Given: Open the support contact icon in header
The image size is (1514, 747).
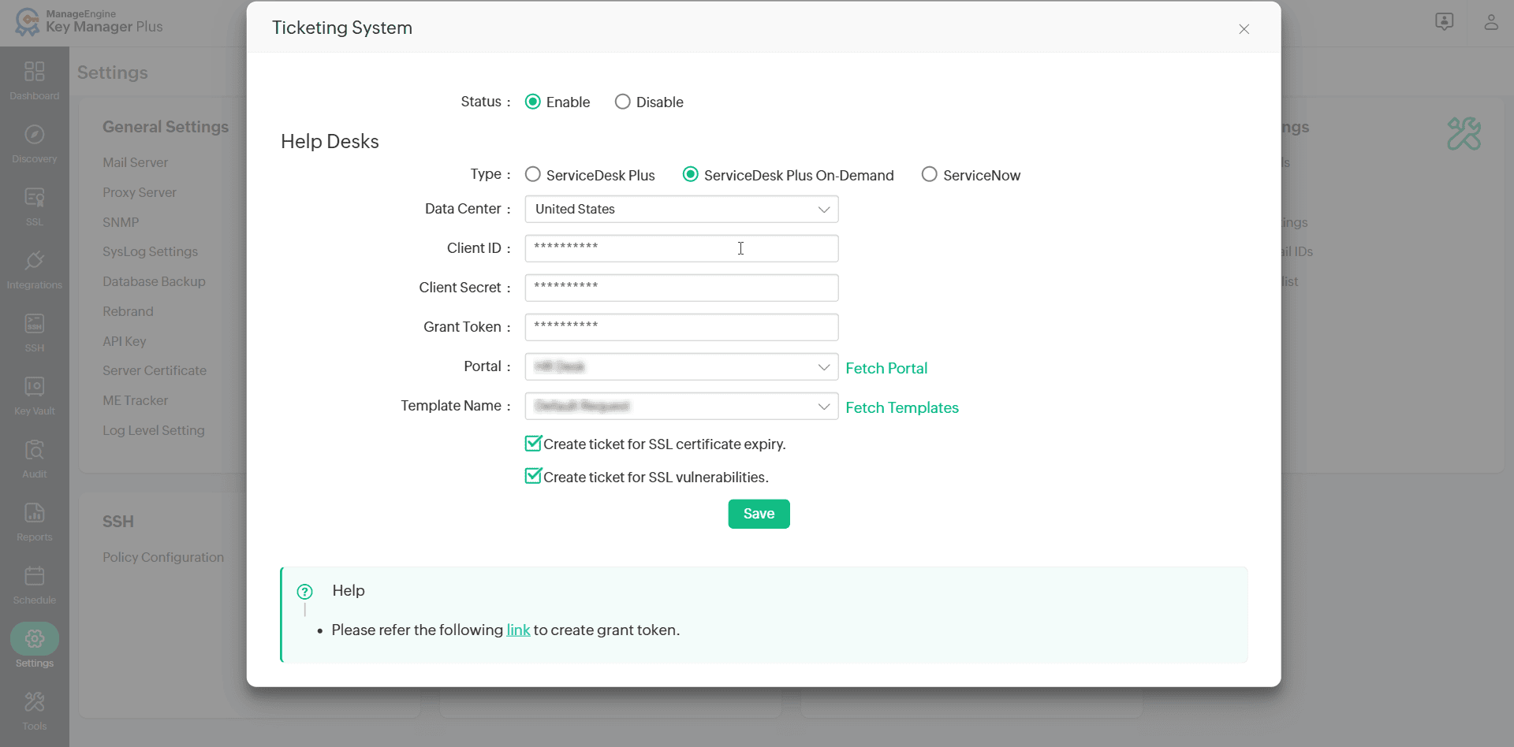Looking at the screenshot, I should [x=1445, y=22].
